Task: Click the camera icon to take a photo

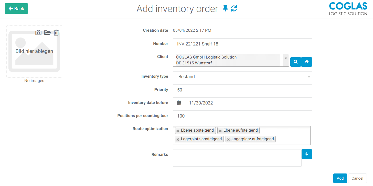Action: [38, 33]
